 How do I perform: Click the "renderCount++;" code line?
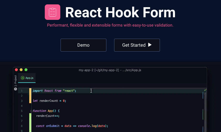(48, 116)
